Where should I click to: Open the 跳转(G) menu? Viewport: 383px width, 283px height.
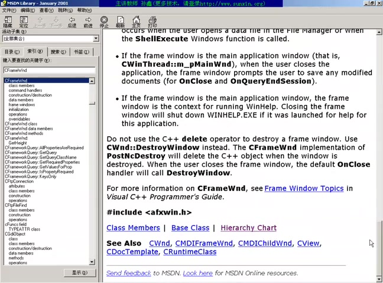pos(65,10)
